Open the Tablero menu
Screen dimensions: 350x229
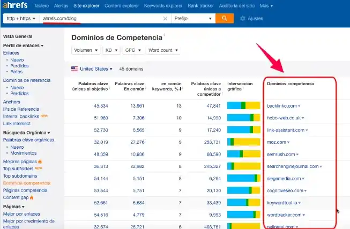[x=41, y=6]
